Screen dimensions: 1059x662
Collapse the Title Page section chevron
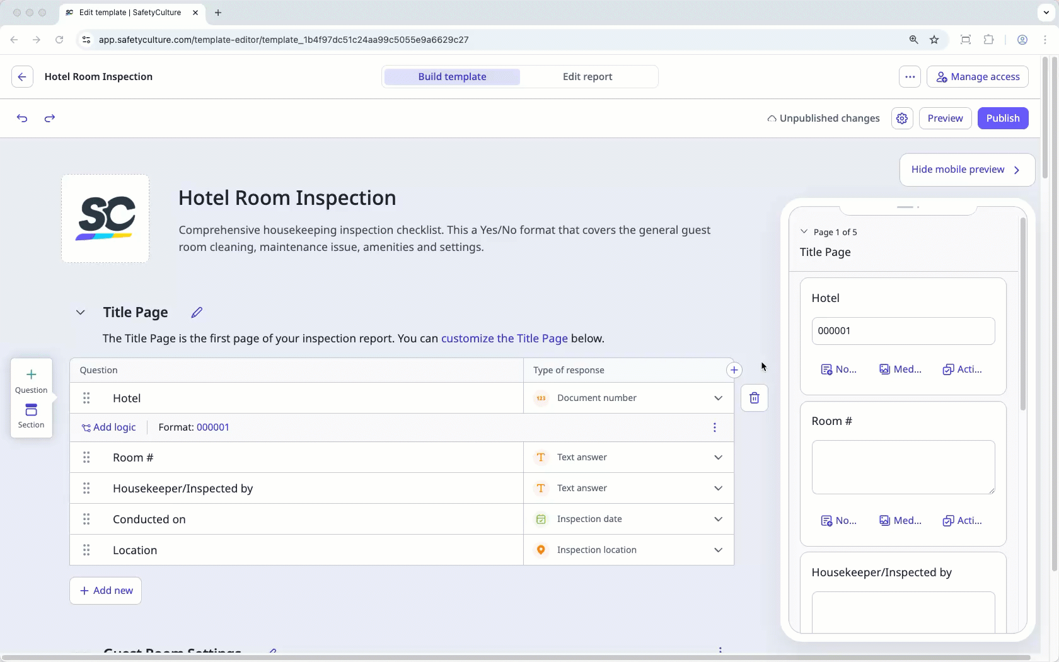click(80, 313)
